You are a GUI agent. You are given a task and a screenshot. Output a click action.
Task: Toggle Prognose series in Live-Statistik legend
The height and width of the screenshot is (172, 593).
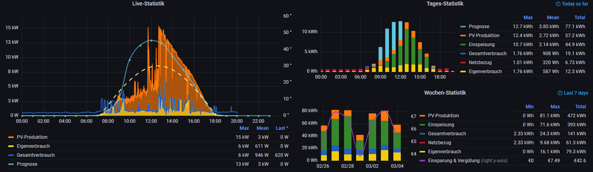click(27, 164)
